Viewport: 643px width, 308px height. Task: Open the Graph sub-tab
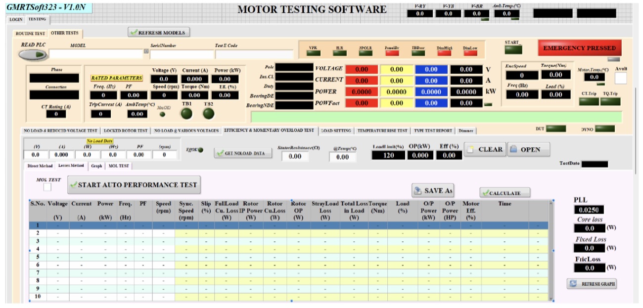tap(96, 166)
